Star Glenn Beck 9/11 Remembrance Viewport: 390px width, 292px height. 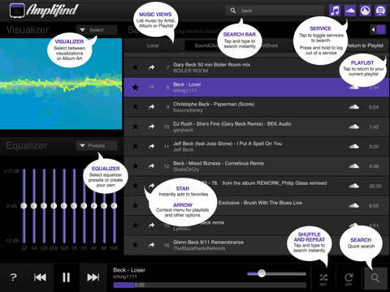(135, 245)
